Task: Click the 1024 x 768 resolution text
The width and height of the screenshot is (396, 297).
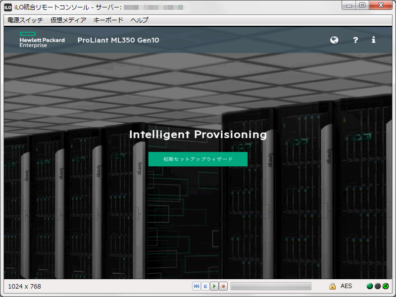Action: [x=24, y=287]
